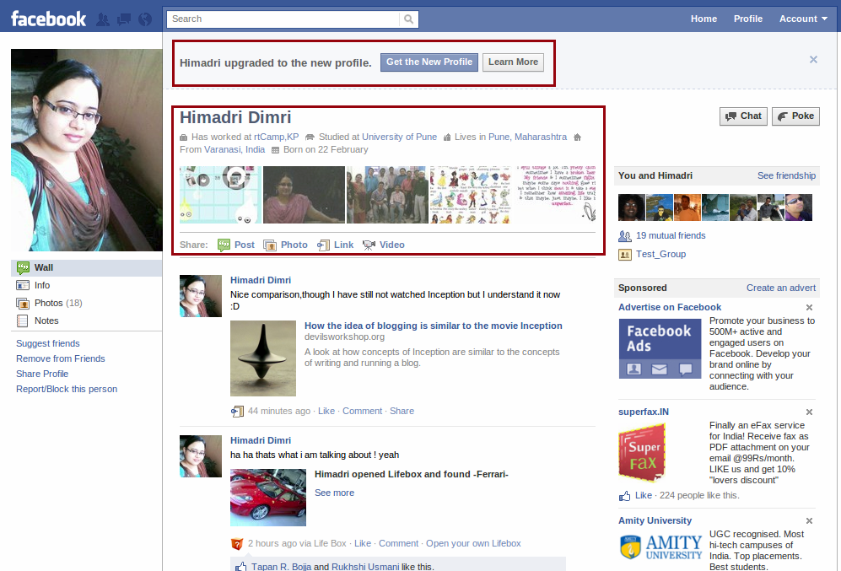Open the Account dropdown menu
This screenshot has height=571, width=841.
(803, 19)
